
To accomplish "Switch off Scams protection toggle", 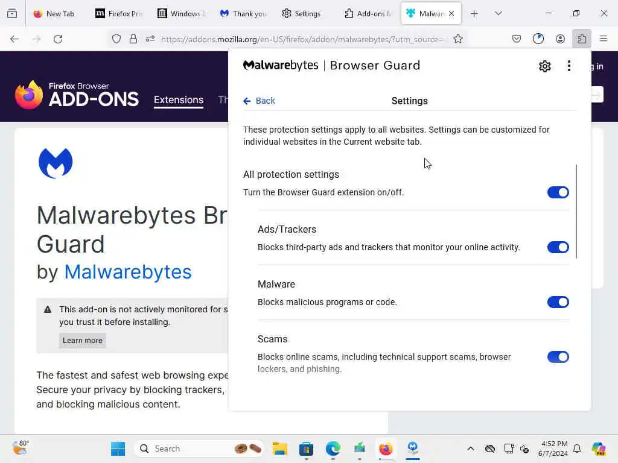I will pyautogui.click(x=558, y=357).
